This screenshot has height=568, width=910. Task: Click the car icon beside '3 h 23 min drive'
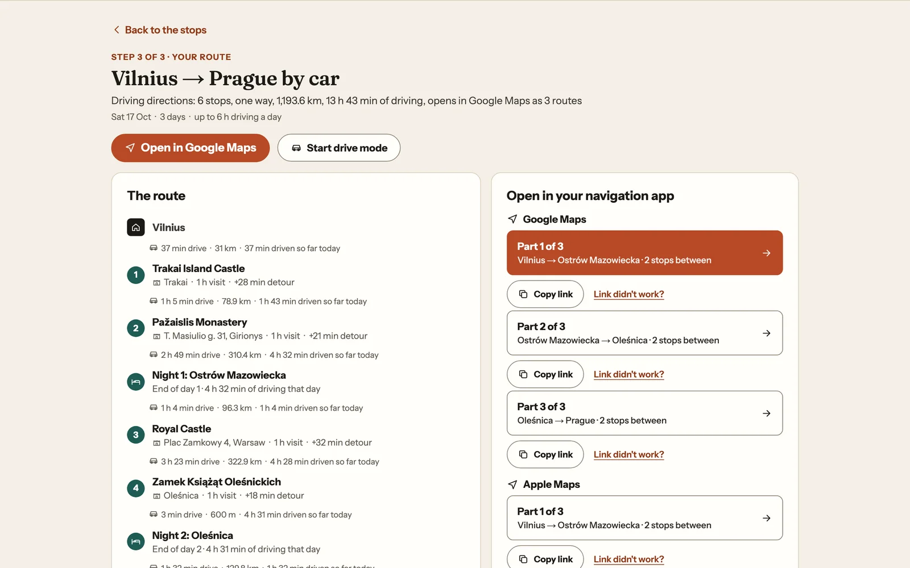[154, 461]
